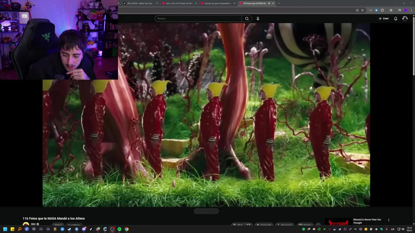Click the playing video frame

tap(206, 115)
